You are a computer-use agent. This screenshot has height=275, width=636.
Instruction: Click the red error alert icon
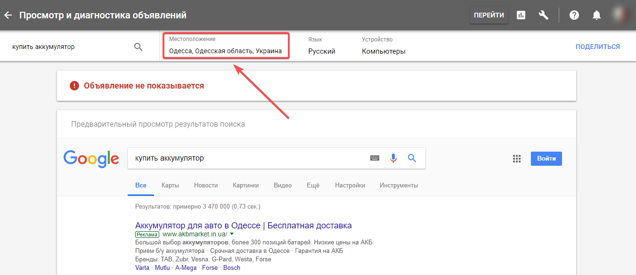click(x=74, y=86)
